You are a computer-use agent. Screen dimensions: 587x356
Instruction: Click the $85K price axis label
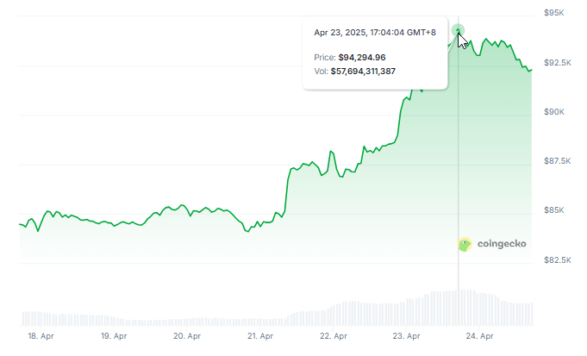554,210
